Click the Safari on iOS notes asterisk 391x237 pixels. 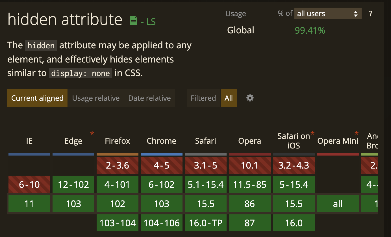[x=312, y=133]
